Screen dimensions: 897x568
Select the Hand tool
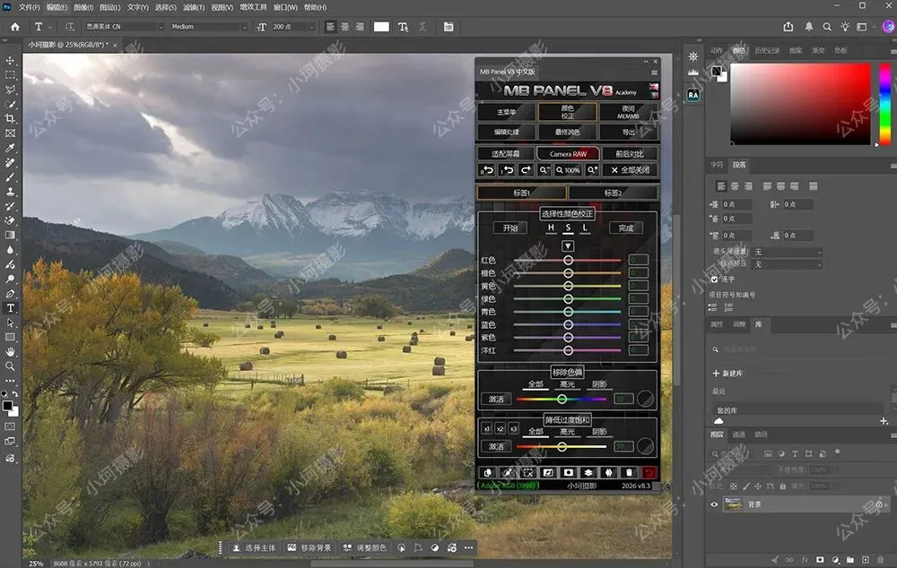[x=10, y=351]
